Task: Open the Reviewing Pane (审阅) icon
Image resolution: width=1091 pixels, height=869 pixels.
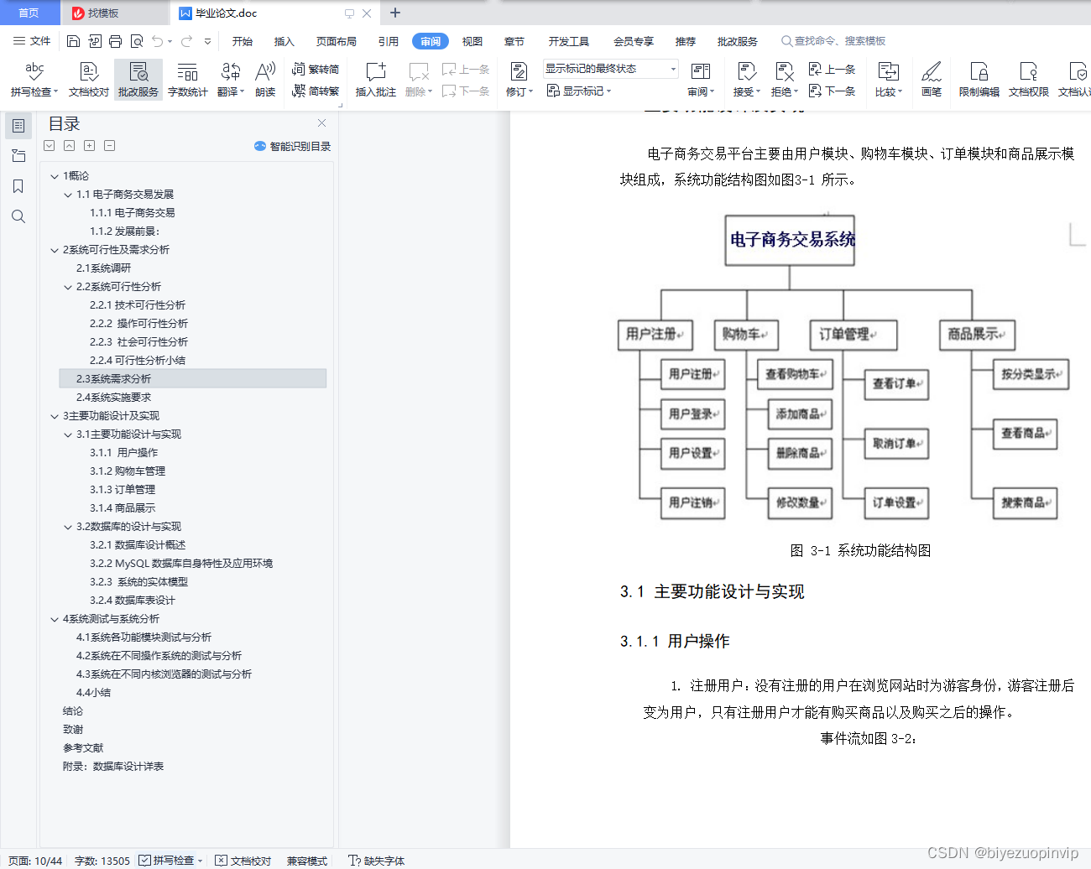Action: tap(701, 80)
